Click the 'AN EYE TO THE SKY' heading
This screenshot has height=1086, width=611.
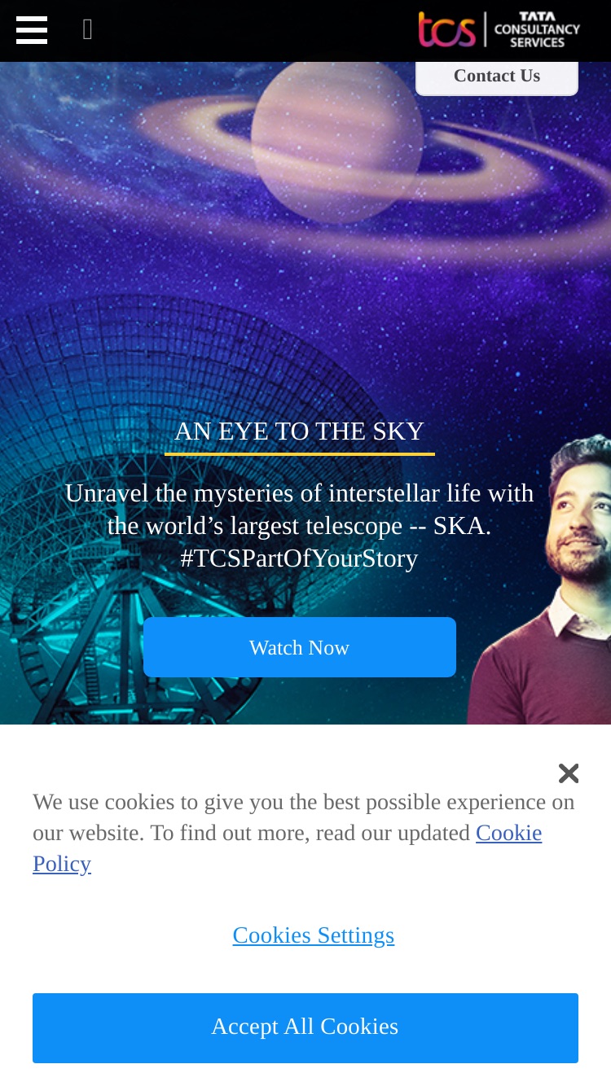(300, 431)
